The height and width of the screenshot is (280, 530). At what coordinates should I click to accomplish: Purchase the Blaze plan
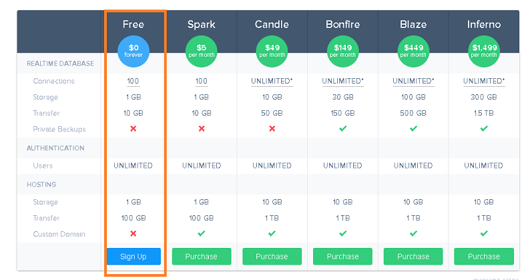[x=413, y=257]
